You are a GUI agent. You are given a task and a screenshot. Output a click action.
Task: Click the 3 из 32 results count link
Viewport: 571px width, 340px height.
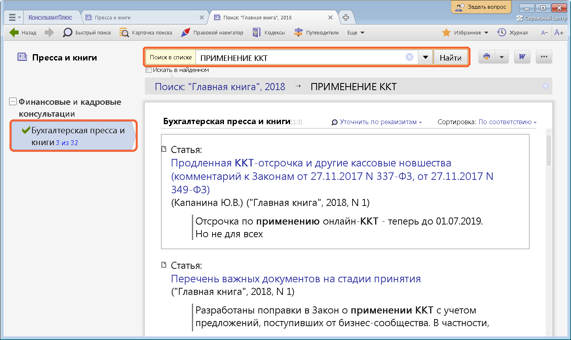[x=67, y=143]
